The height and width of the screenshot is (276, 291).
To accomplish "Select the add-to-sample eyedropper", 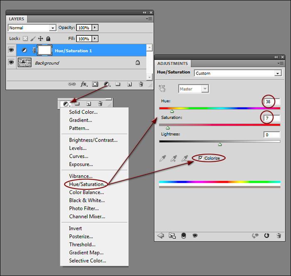I will (x=174, y=158).
